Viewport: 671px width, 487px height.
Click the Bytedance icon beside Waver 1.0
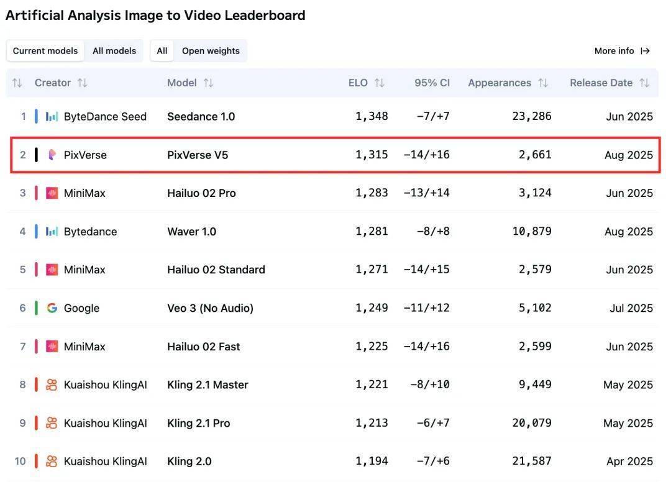[52, 232]
